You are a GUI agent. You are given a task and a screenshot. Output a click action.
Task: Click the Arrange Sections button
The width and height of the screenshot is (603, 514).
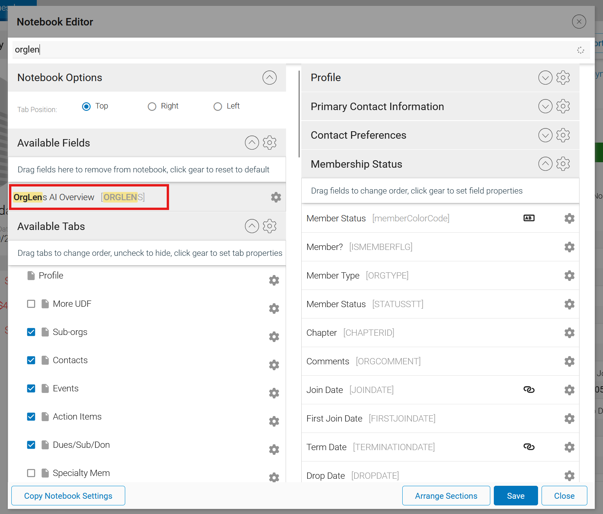pyautogui.click(x=446, y=496)
